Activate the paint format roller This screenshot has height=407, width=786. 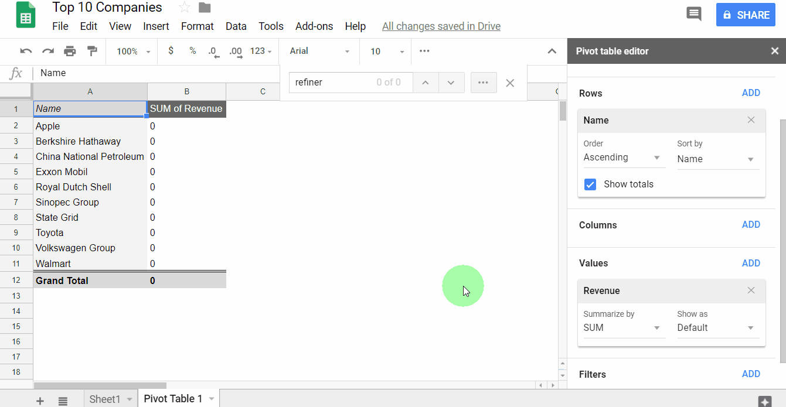[x=92, y=52]
